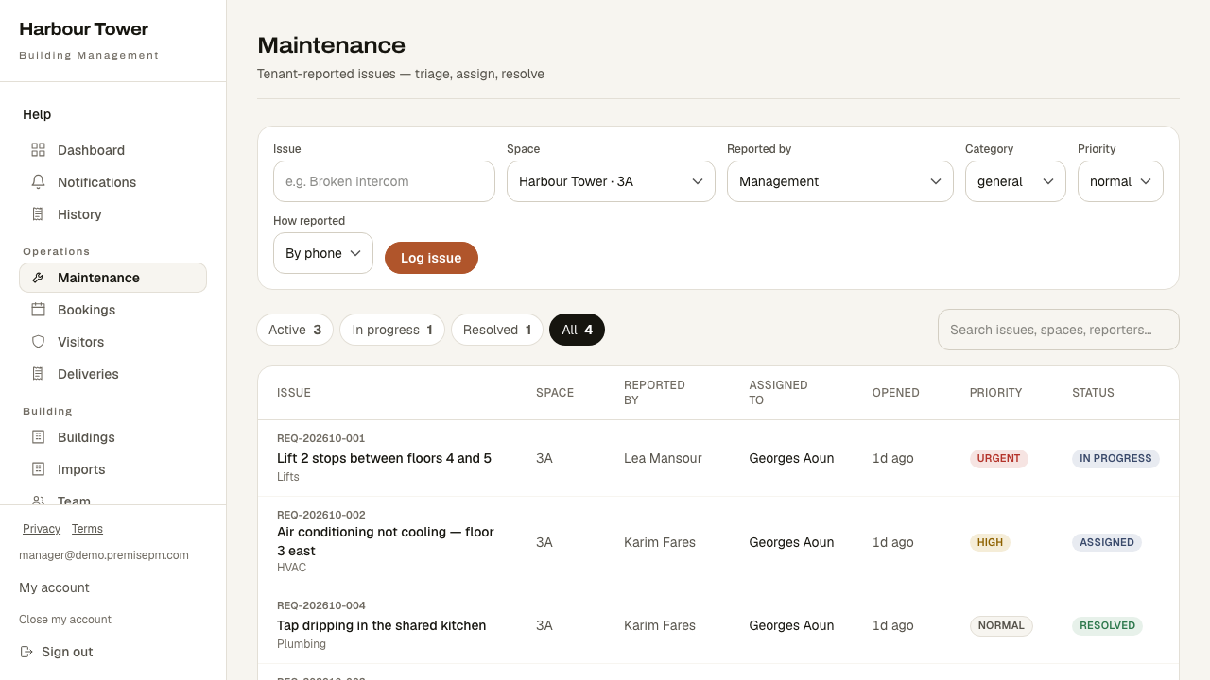Open the Space dropdown showing Harbour Tower · 3A
Screen dimensions: 1210x680
[611, 181]
